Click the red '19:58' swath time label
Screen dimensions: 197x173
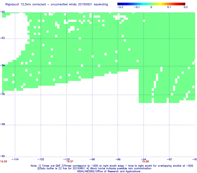[145, 162]
